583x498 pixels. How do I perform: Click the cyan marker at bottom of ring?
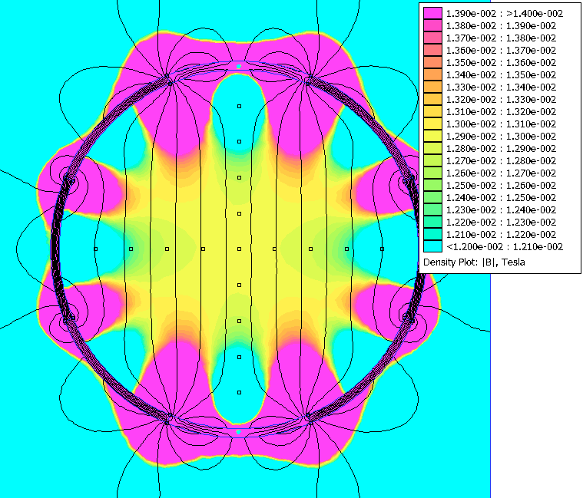[239, 431]
